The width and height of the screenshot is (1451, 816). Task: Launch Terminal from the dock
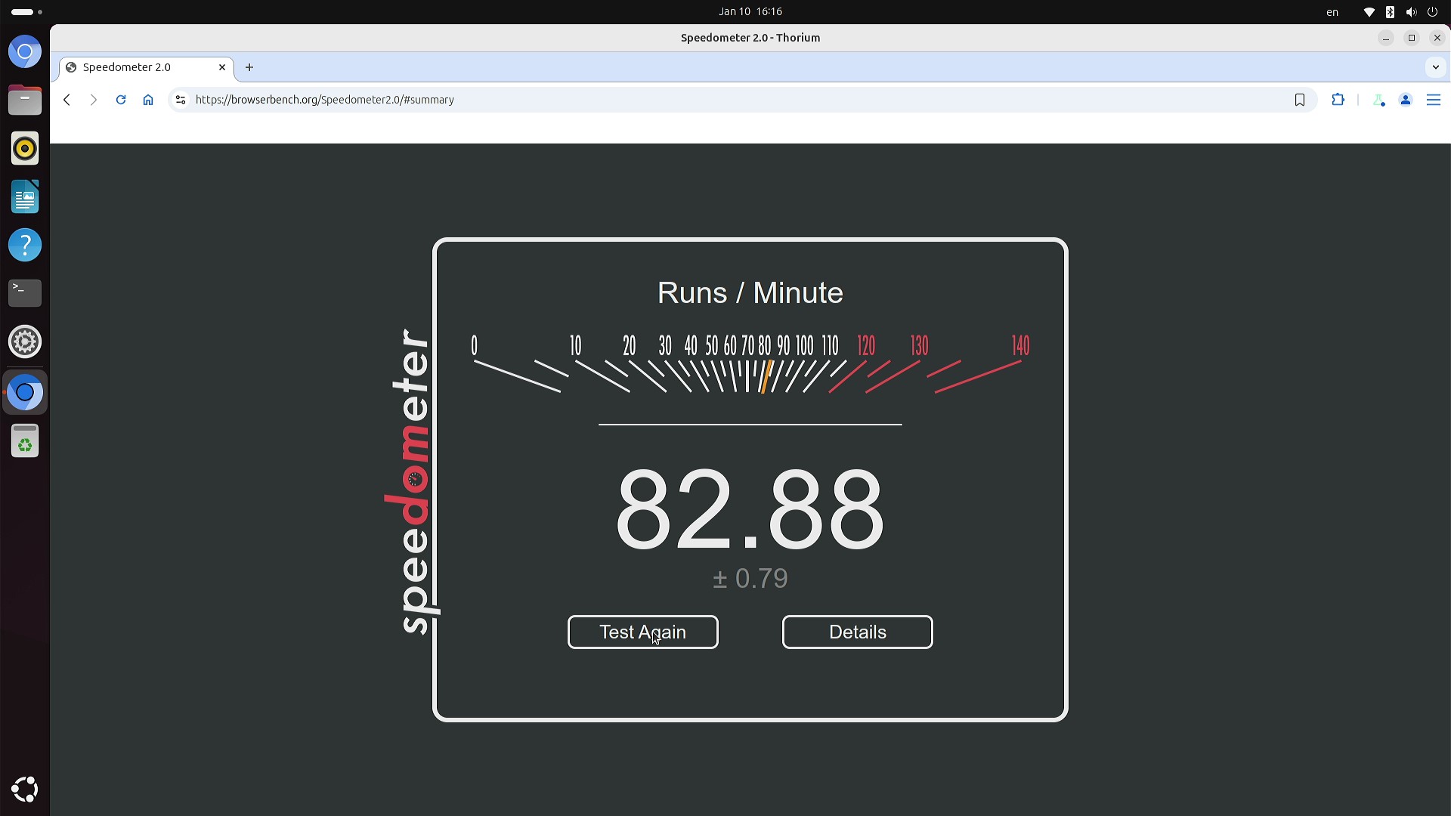click(25, 292)
